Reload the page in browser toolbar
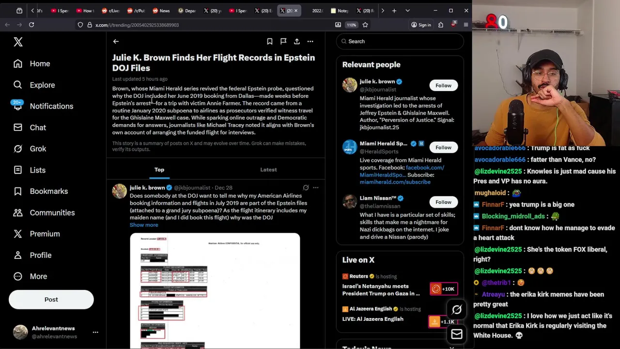Screen dimensions: 620x349 (x=31, y=25)
